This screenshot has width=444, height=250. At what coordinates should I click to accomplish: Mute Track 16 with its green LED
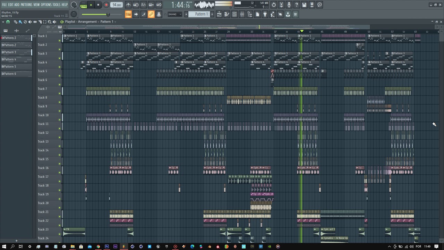pos(60,172)
